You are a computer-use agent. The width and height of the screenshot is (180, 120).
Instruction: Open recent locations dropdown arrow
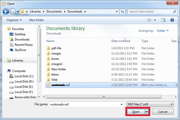18,11
